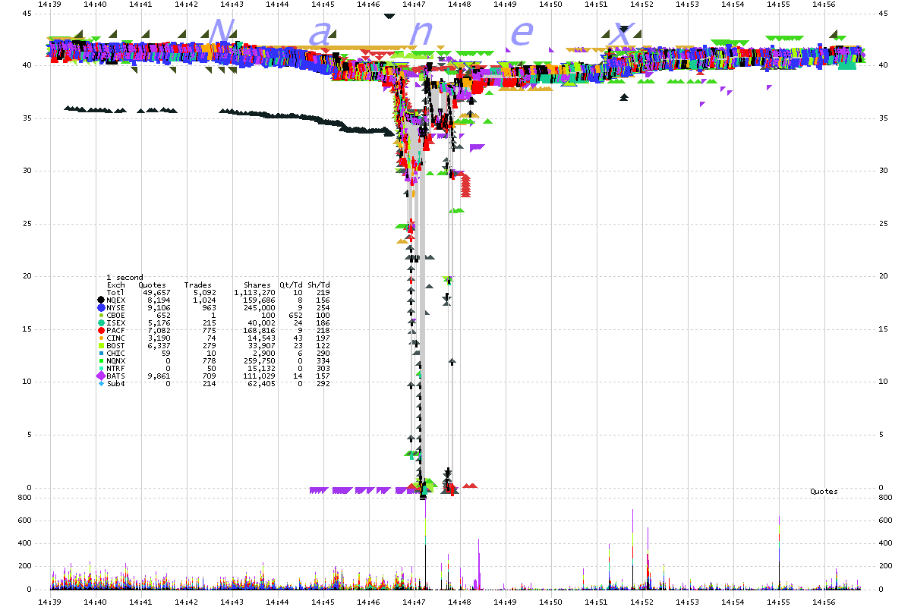The height and width of the screenshot is (607, 911).
Task: Click the NQNX exchange name
Action: 115,361
